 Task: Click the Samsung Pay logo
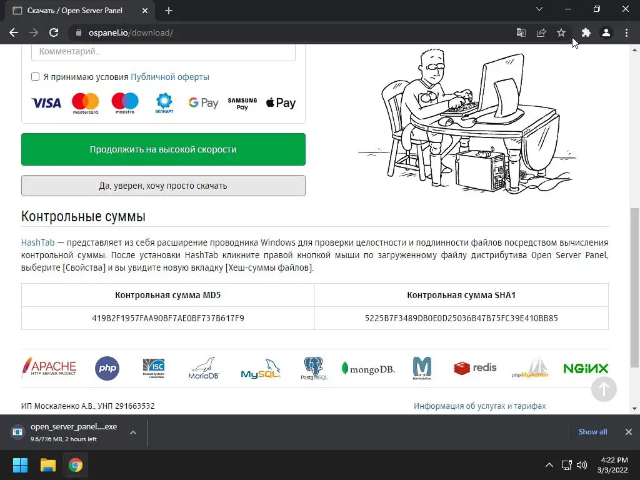click(242, 104)
